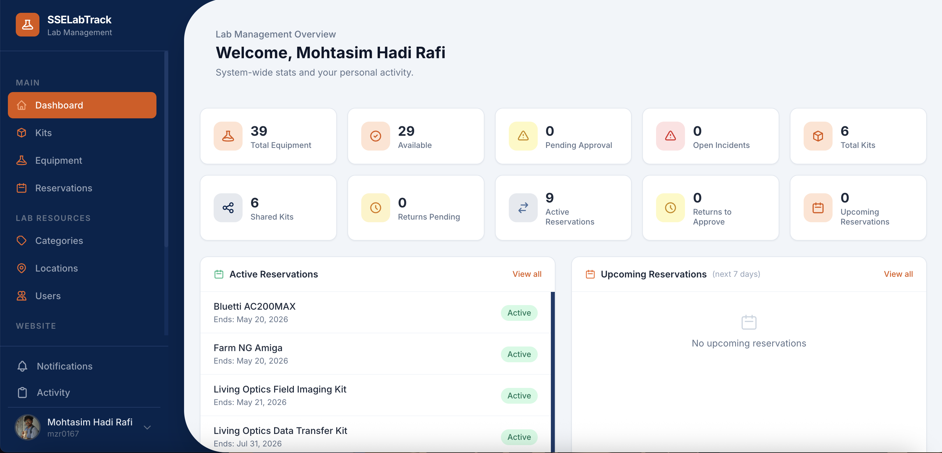Image resolution: width=942 pixels, height=453 pixels.
Task: Click the Active badge for Farm NG Amiga
Action: (519, 354)
